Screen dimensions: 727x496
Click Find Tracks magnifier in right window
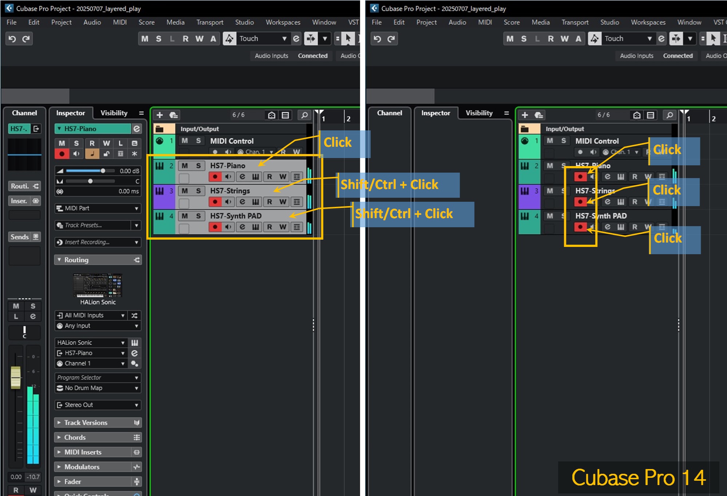tap(669, 115)
